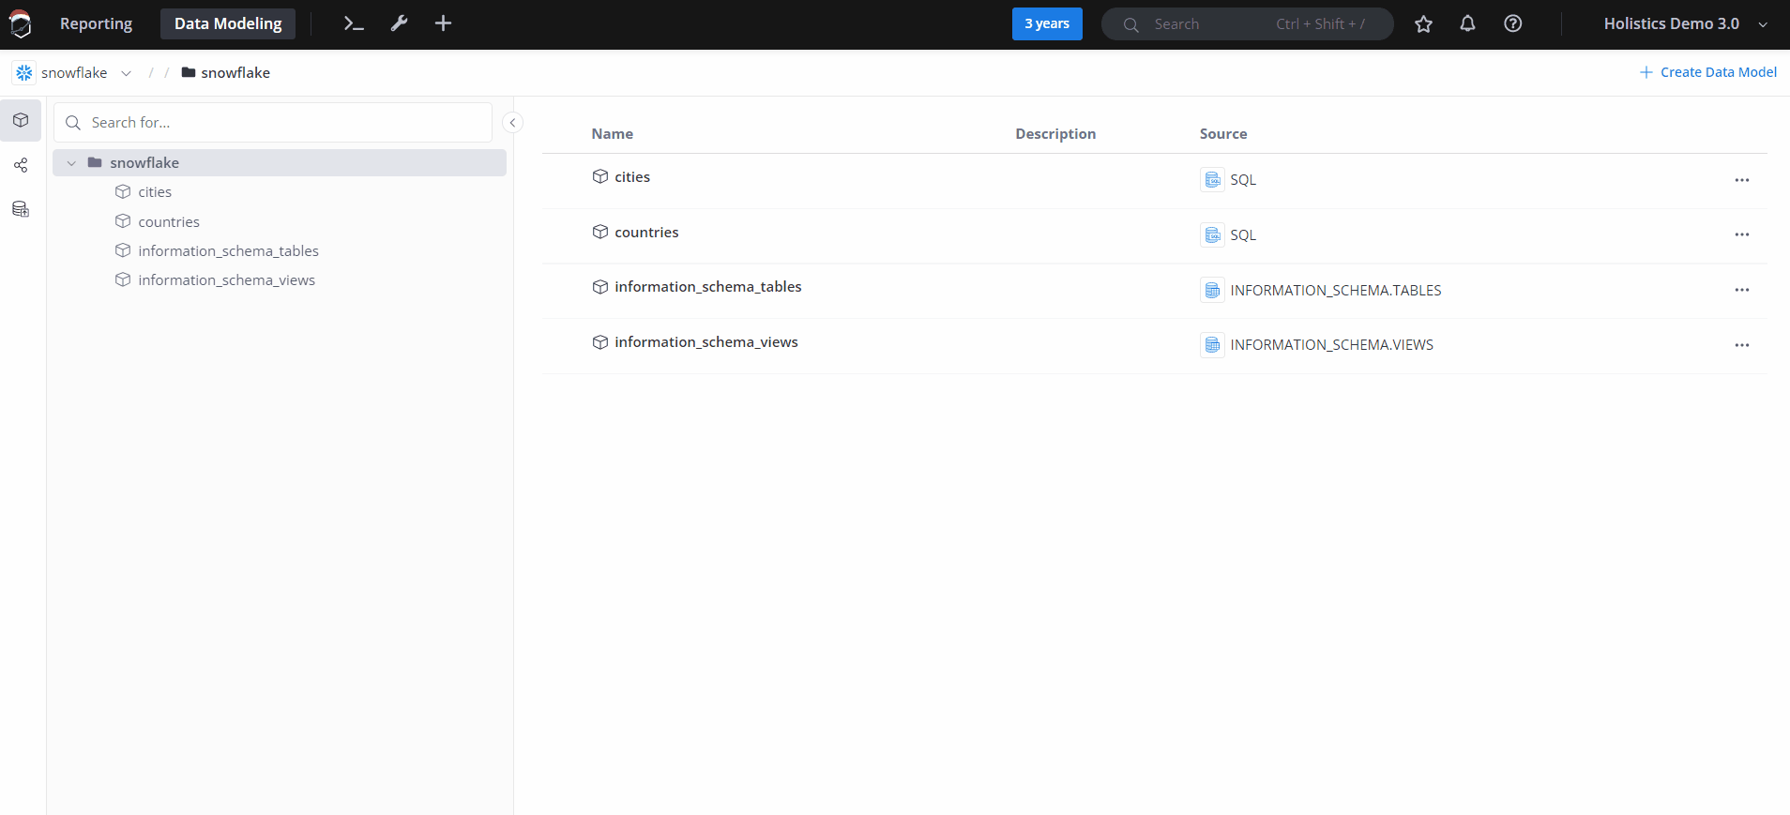
Task: Open more options for information_schema_views row
Action: point(1742,345)
